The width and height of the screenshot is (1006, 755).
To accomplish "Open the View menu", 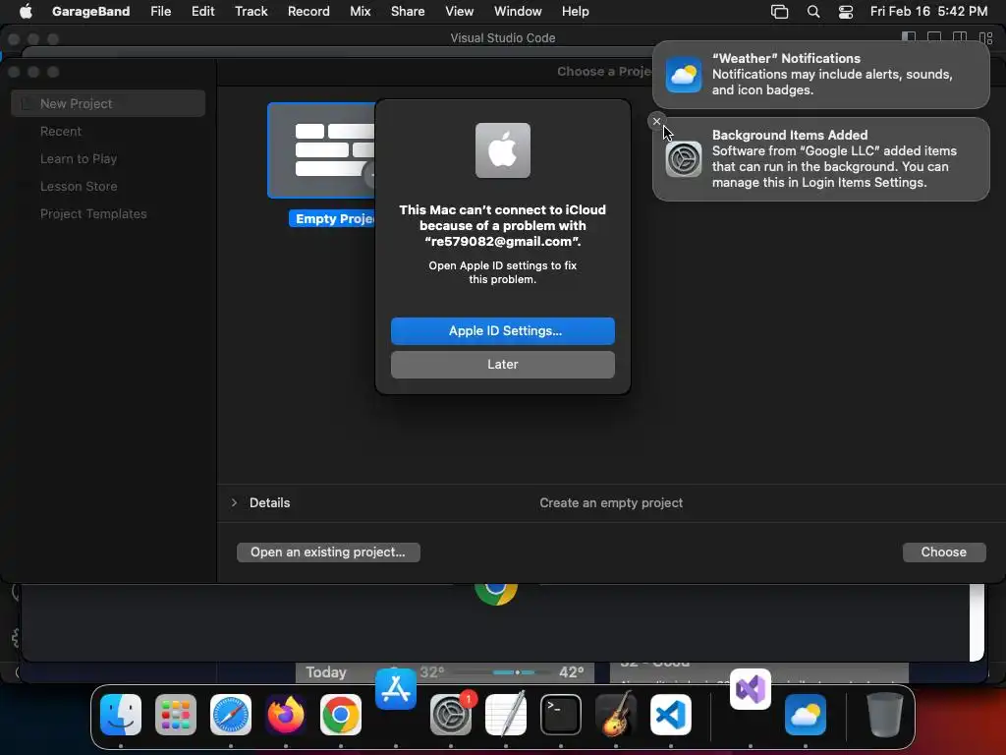I will [460, 11].
